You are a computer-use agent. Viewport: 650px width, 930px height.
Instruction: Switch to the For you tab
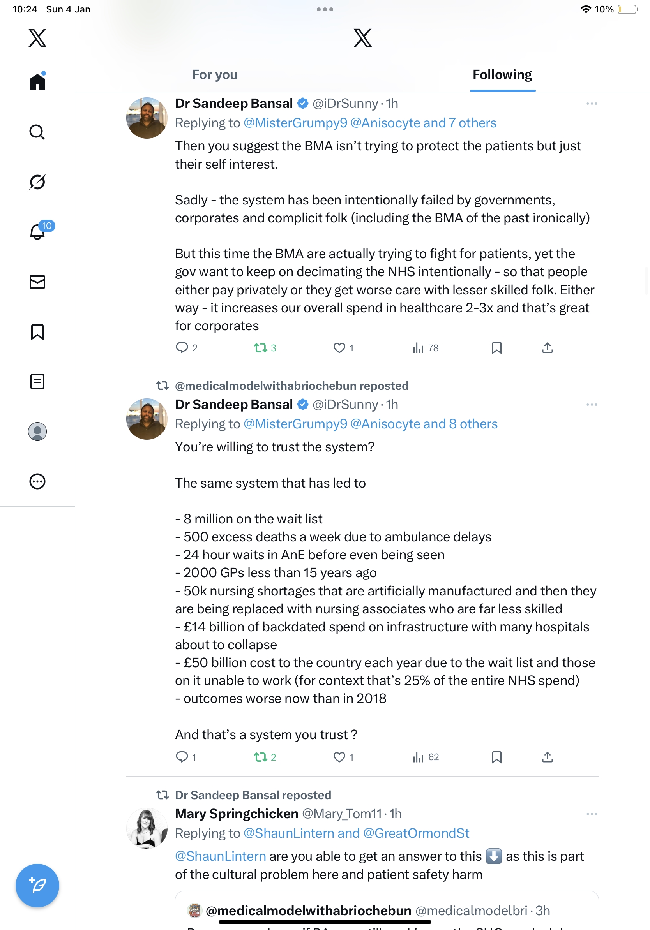[215, 74]
